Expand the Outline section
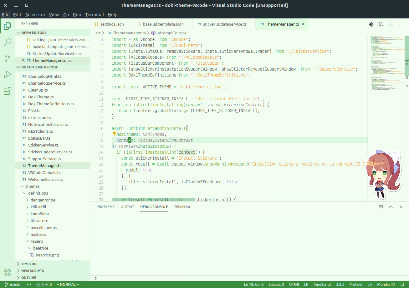 tap(53, 278)
